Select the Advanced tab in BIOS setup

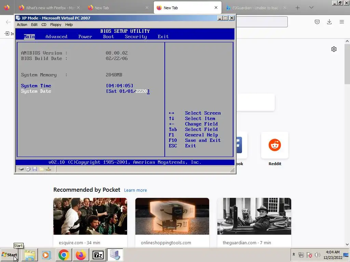tap(56, 37)
